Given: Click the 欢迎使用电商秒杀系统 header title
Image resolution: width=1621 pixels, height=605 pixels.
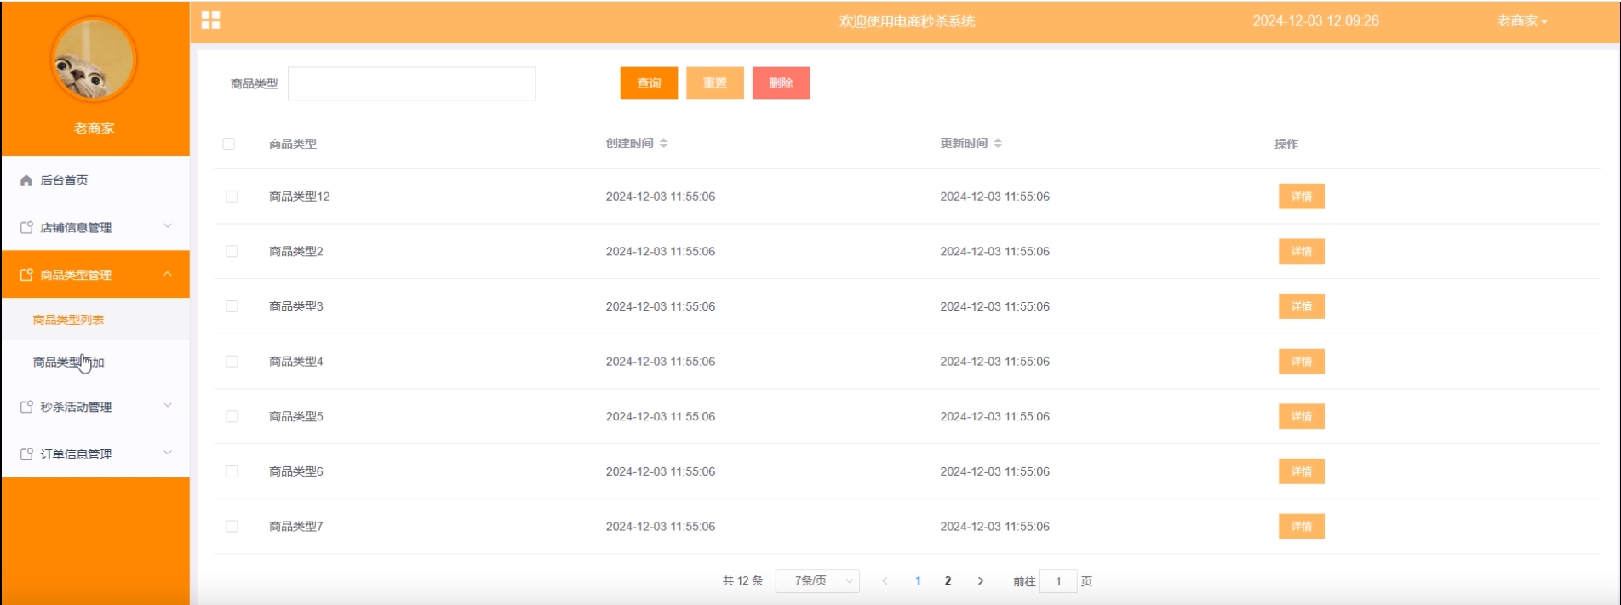Looking at the screenshot, I should (908, 21).
